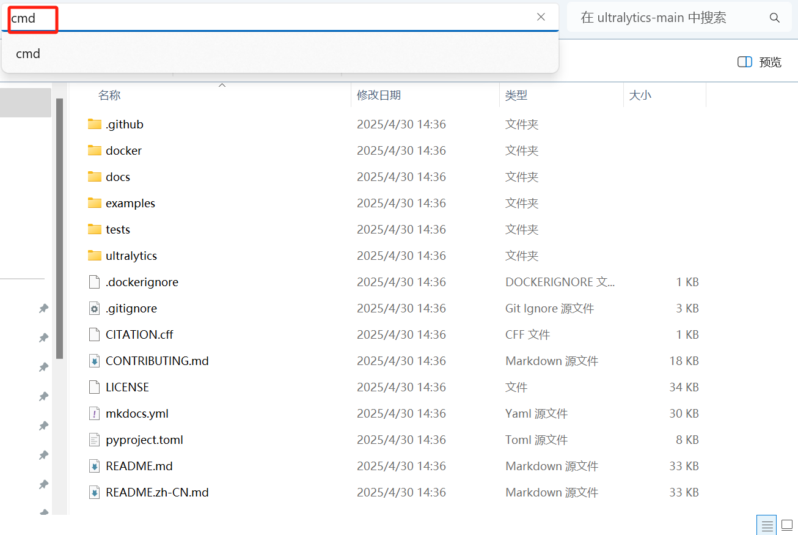Select the .github folder name
The width and height of the screenshot is (798, 535).
pos(125,124)
